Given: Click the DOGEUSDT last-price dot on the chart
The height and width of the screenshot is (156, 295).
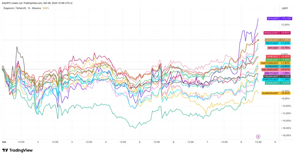Looking at the screenshot, I should 258,40.
